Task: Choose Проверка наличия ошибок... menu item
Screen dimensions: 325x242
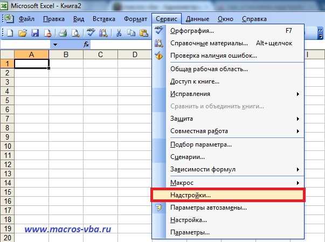Action: (228, 56)
